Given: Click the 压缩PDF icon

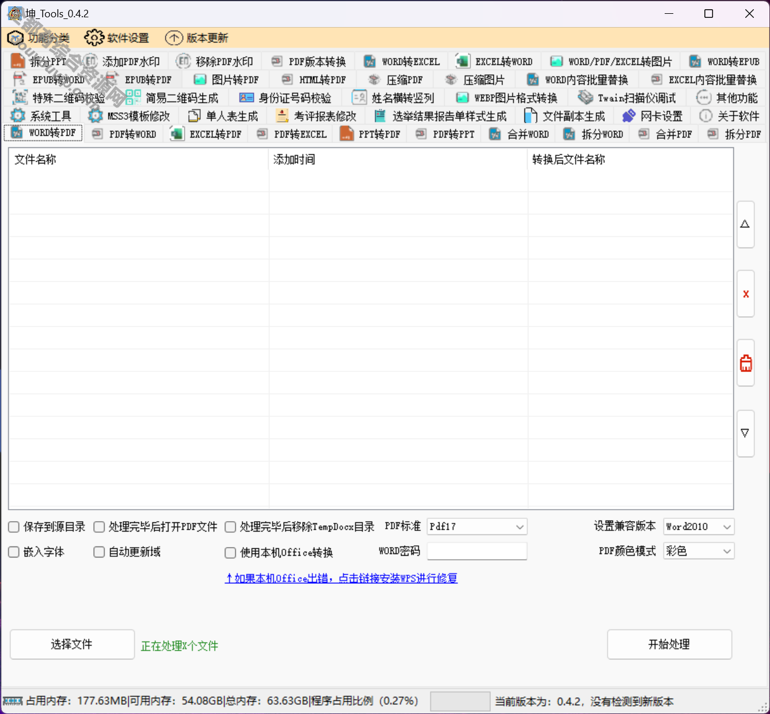Looking at the screenshot, I should (x=374, y=79).
